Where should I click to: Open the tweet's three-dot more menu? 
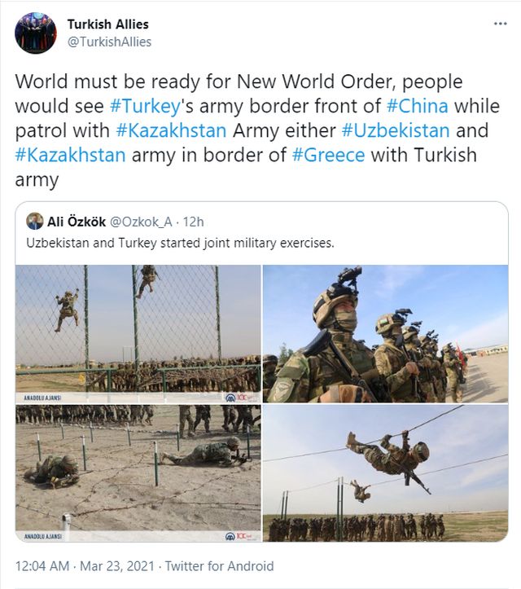500,24
